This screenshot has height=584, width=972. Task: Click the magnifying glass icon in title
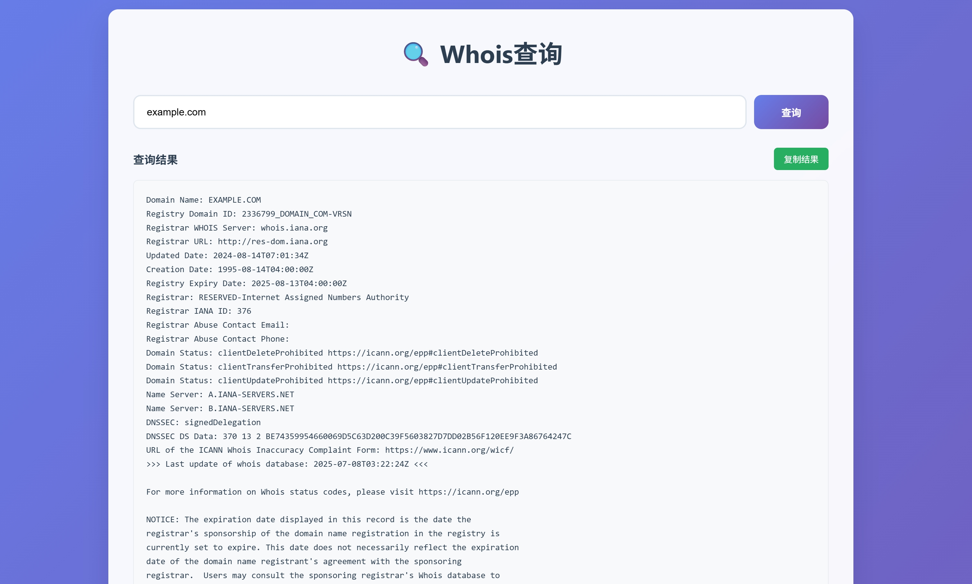click(x=415, y=54)
